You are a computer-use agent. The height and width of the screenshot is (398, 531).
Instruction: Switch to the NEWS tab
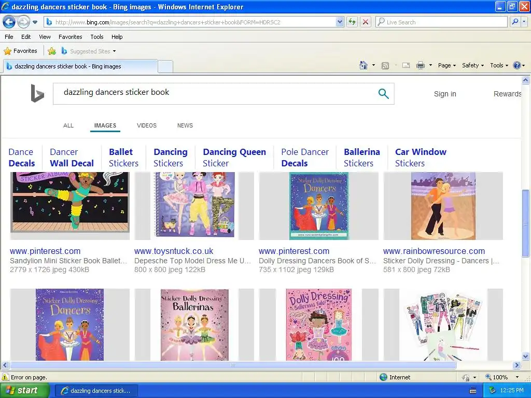point(185,125)
